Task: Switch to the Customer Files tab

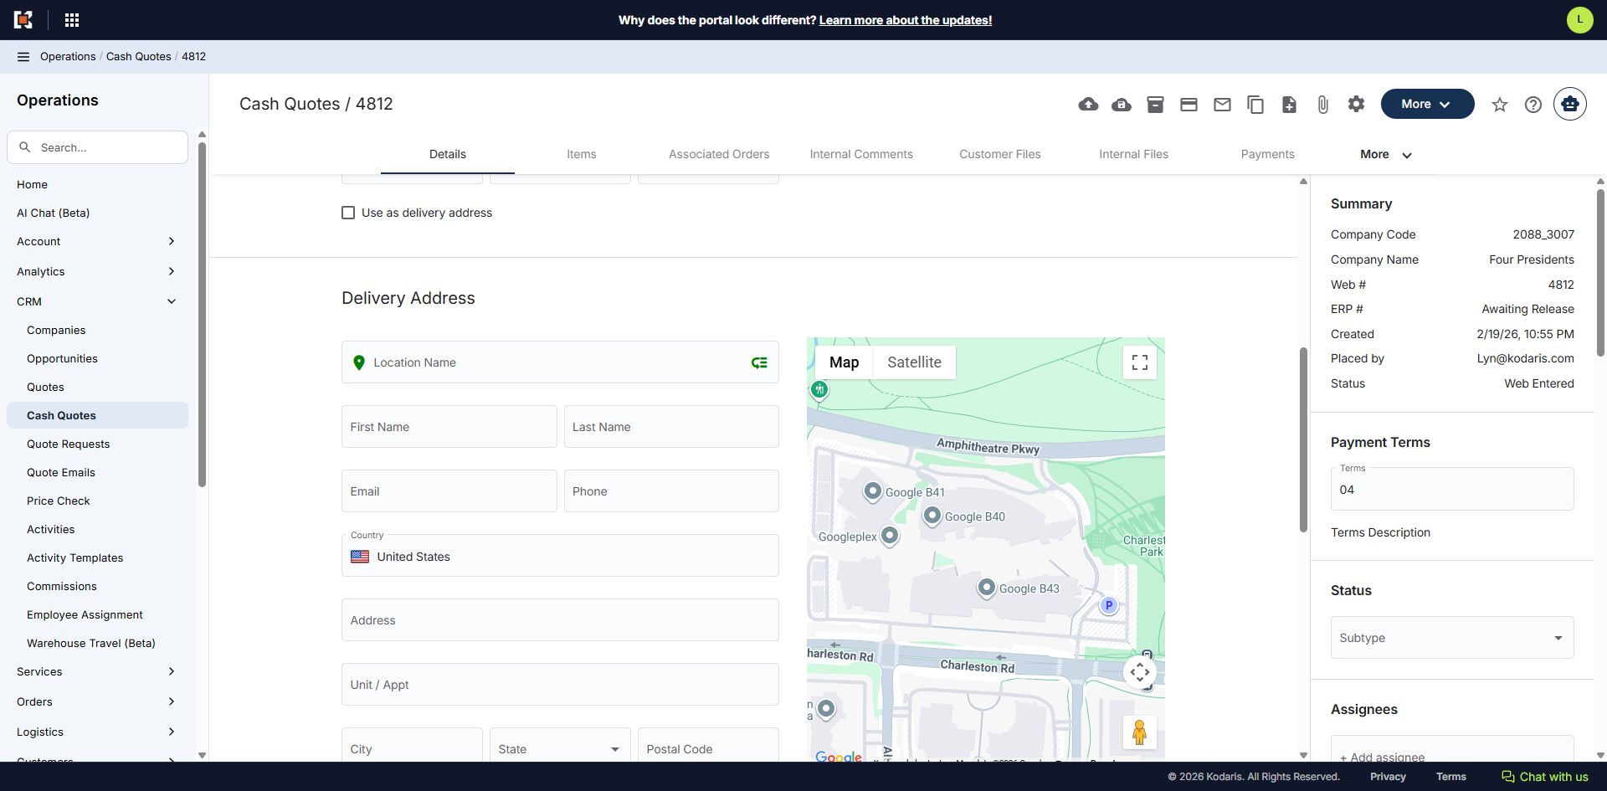Action: point(1000,154)
